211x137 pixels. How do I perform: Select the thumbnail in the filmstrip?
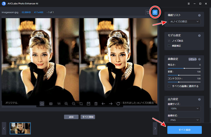point(20,128)
